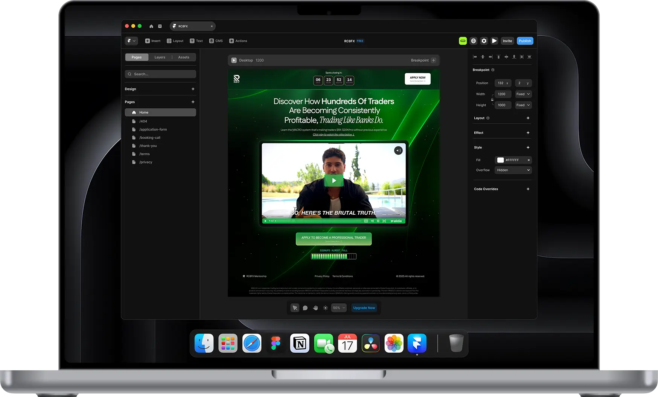Add a new page with Pages plus

pos(193,102)
